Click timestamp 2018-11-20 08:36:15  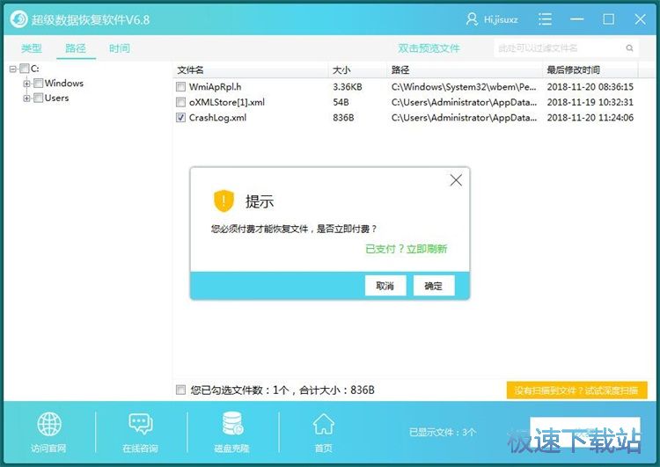[590, 87]
